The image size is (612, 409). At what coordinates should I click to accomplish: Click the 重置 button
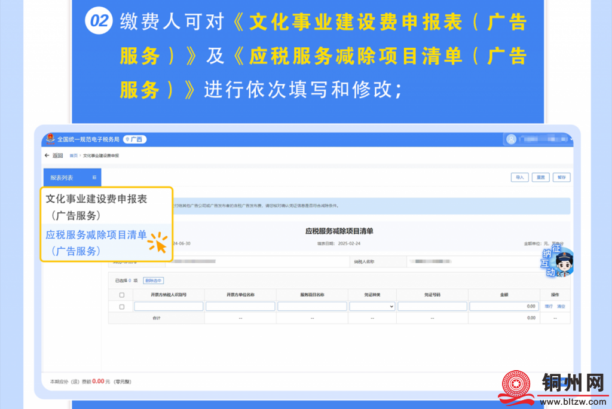tap(540, 178)
